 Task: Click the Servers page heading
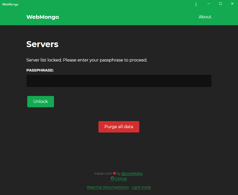(42, 44)
